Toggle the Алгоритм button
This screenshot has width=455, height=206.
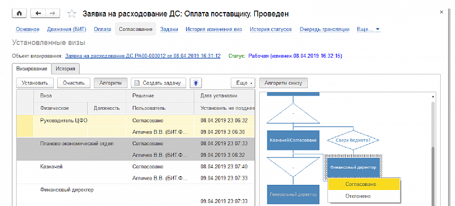tap(110, 83)
